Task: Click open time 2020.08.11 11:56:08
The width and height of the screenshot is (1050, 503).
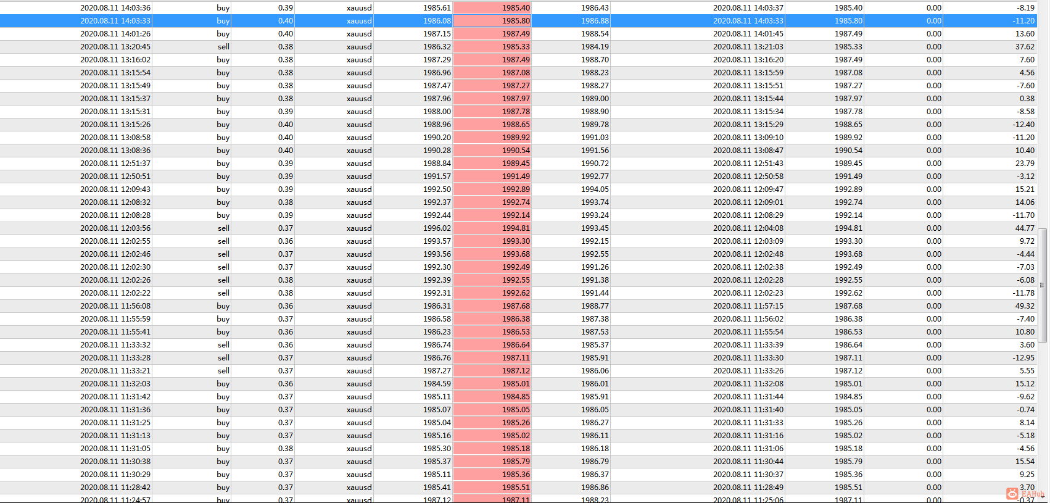Action: click(x=115, y=306)
